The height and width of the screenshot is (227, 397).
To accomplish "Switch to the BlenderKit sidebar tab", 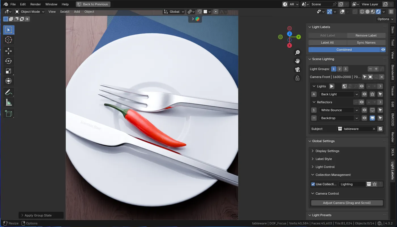I will pos(393,72).
